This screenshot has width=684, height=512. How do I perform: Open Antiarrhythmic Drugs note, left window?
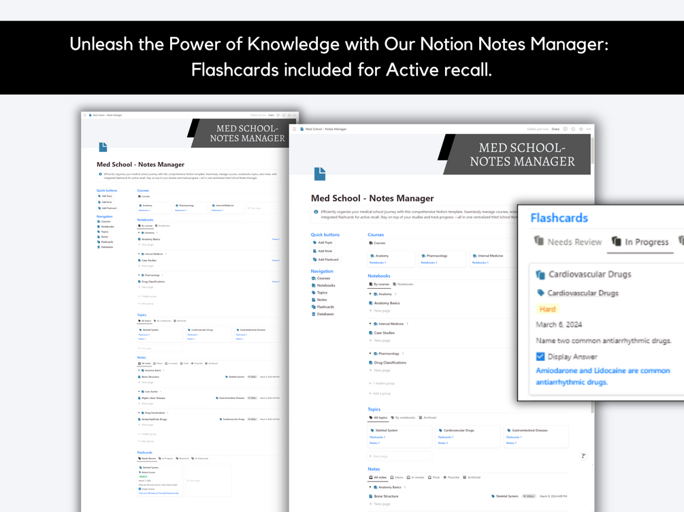coord(152,419)
